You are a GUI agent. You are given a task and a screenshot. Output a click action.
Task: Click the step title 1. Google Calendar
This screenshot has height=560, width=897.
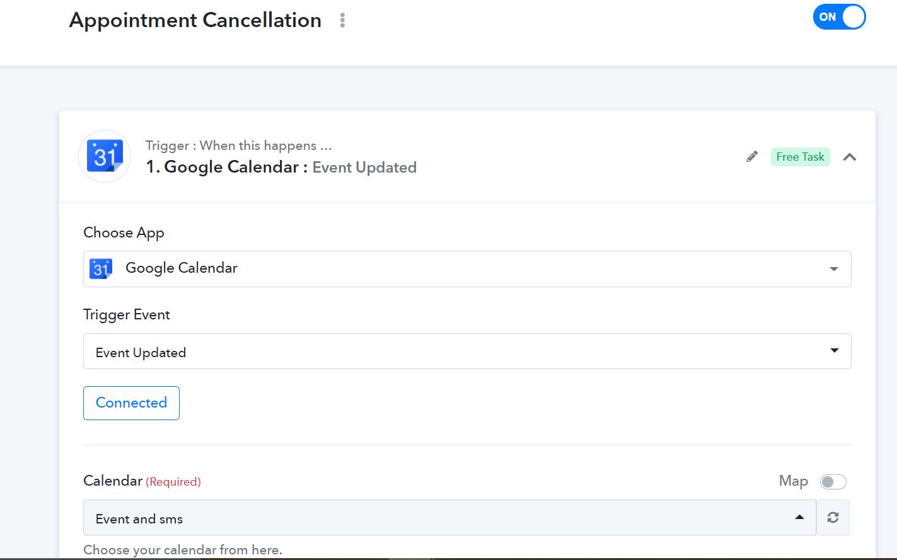tap(222, 167)
